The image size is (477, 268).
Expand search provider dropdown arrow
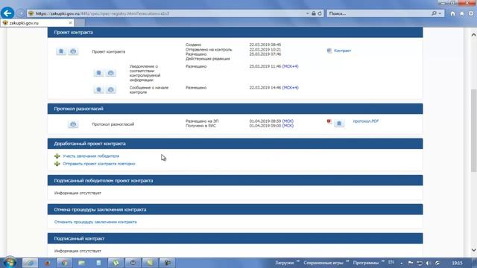point(440,13)
